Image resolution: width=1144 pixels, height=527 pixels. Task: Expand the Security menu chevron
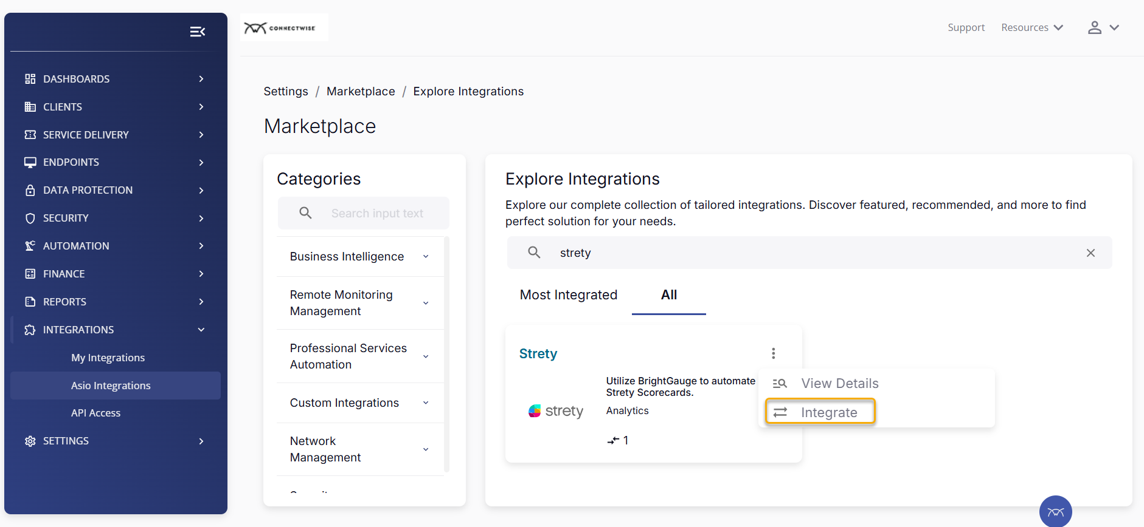coord(201,218)
